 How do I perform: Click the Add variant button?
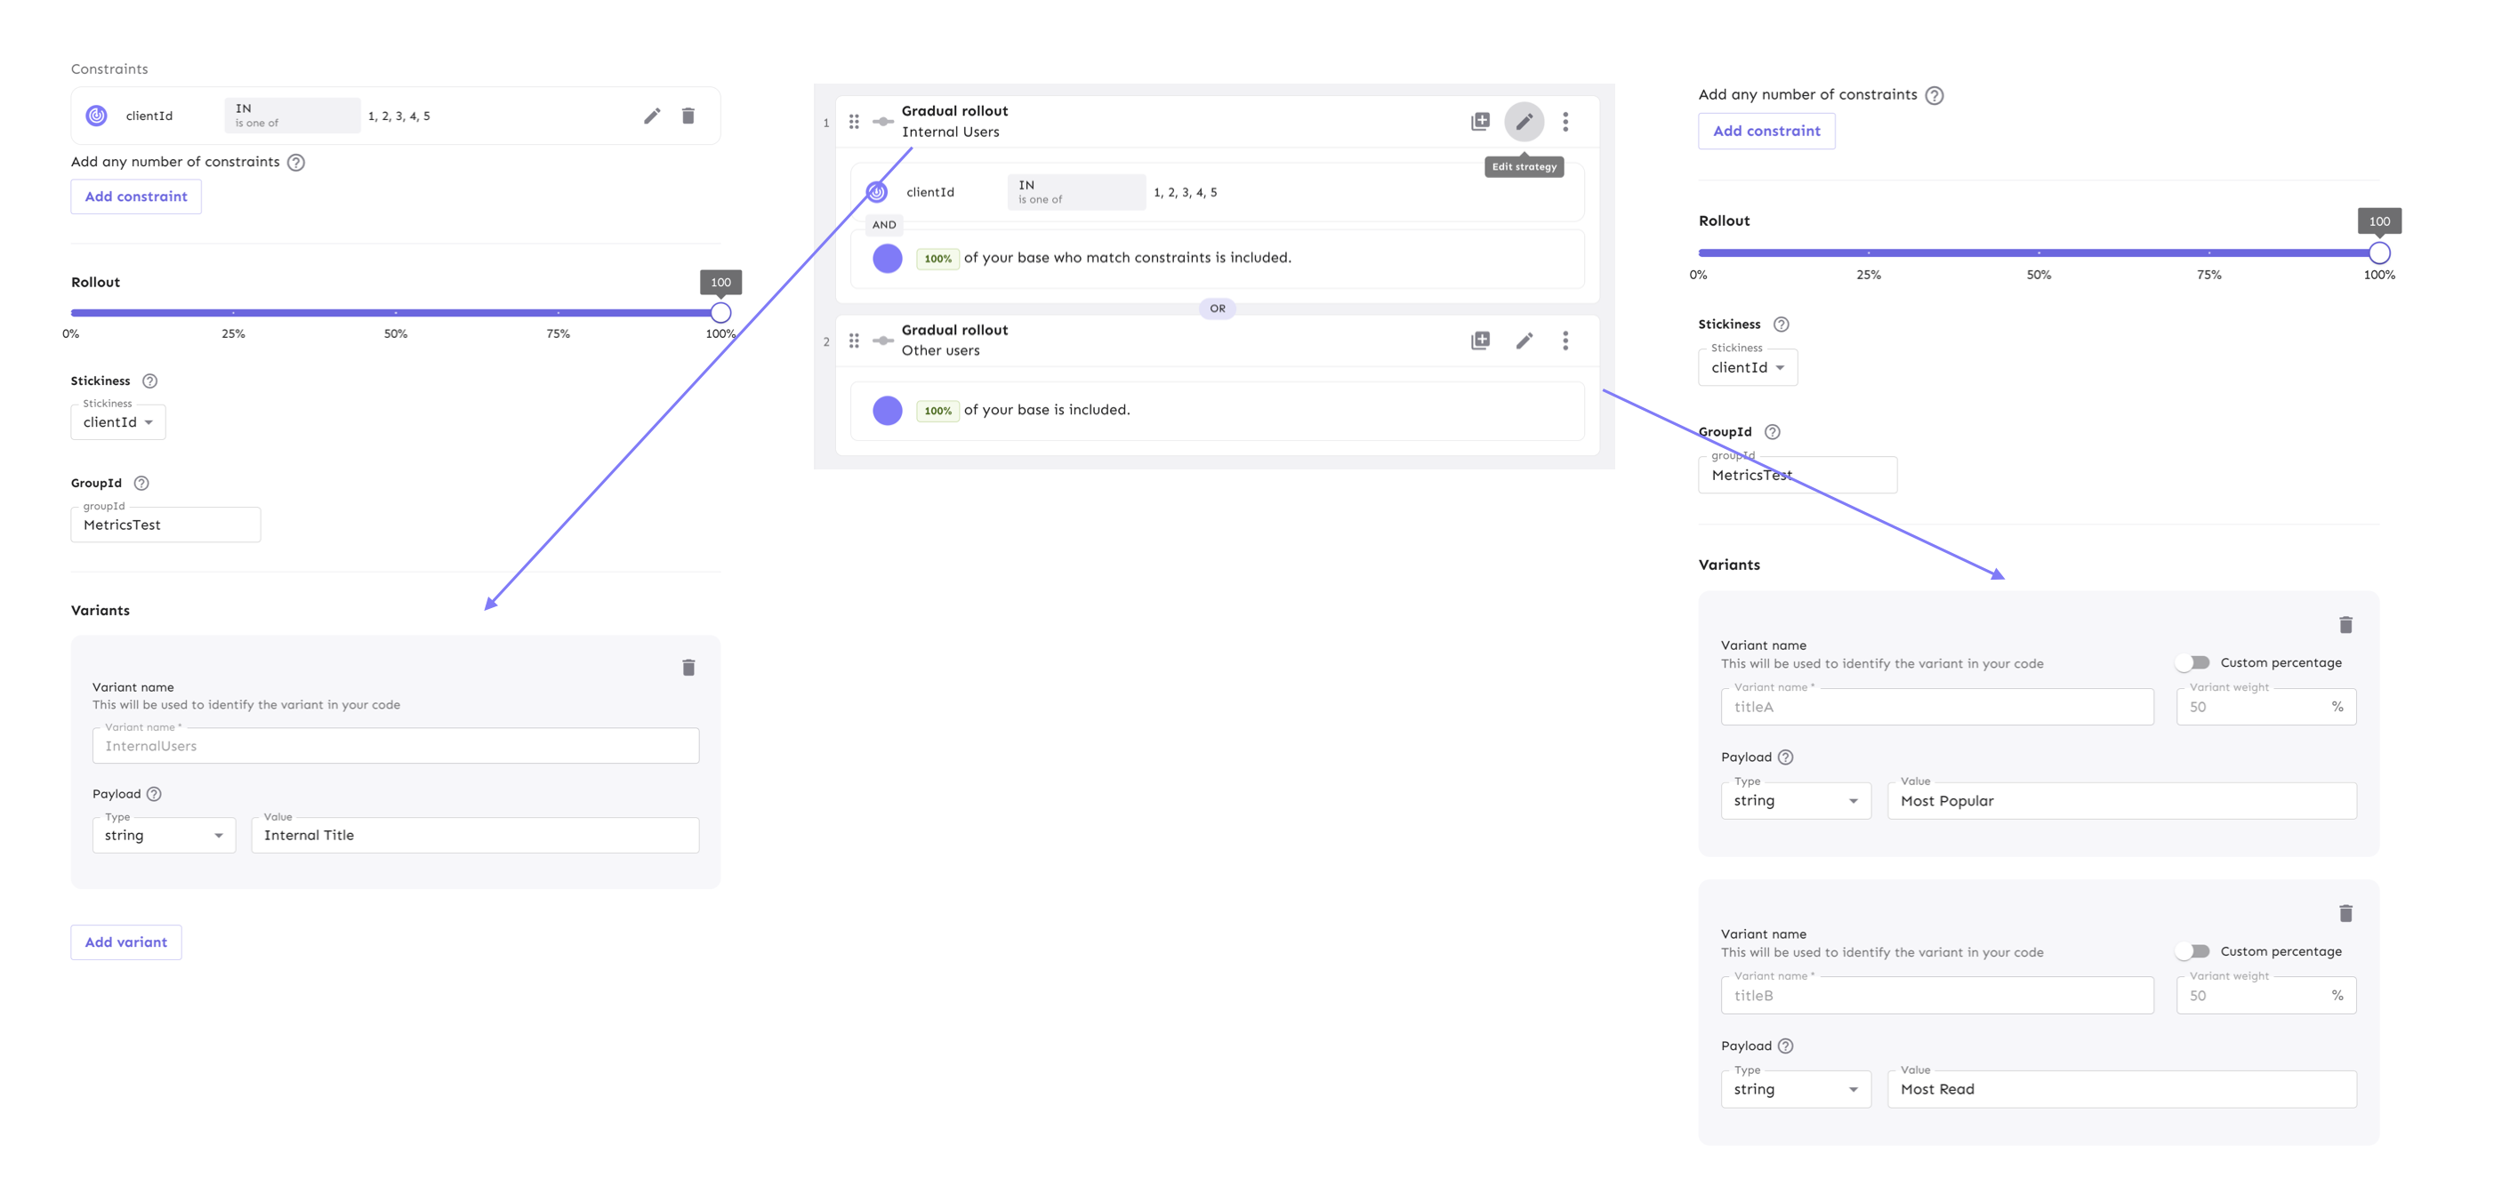tap(125, 942)
